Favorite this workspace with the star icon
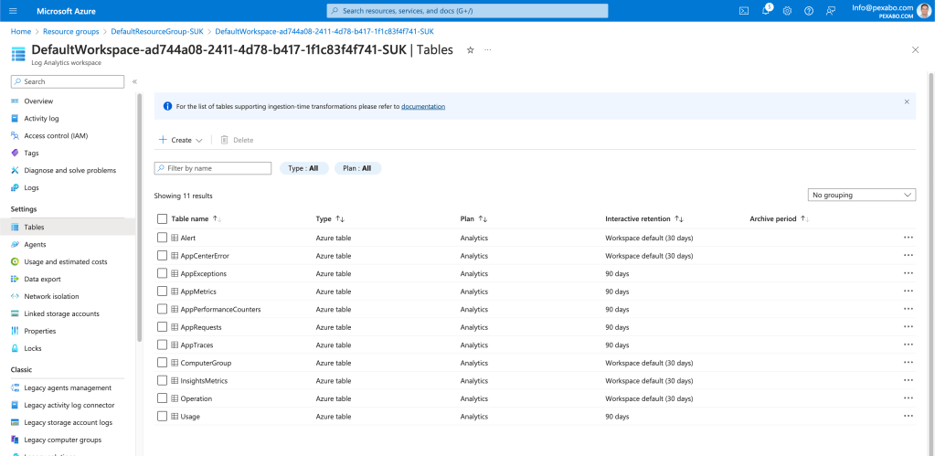 coord(470,50)
